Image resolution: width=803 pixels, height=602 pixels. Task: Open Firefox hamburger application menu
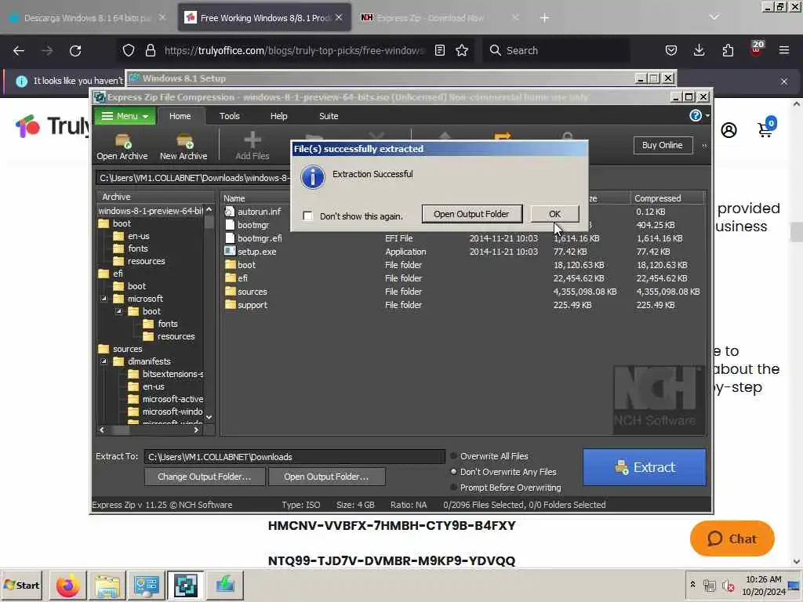pyautogui.click(x=784, y=50)
